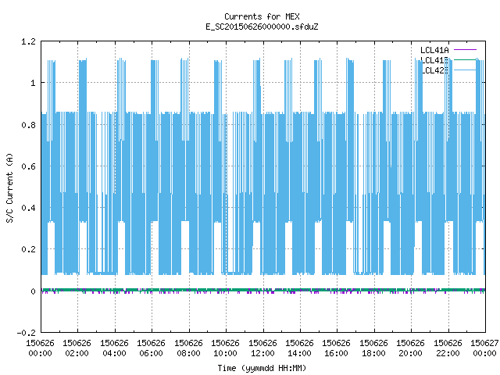
Task: Select the file name E_SC20150626000000.sfduZ
Action: pyautogui.click(x=262, y=27)
